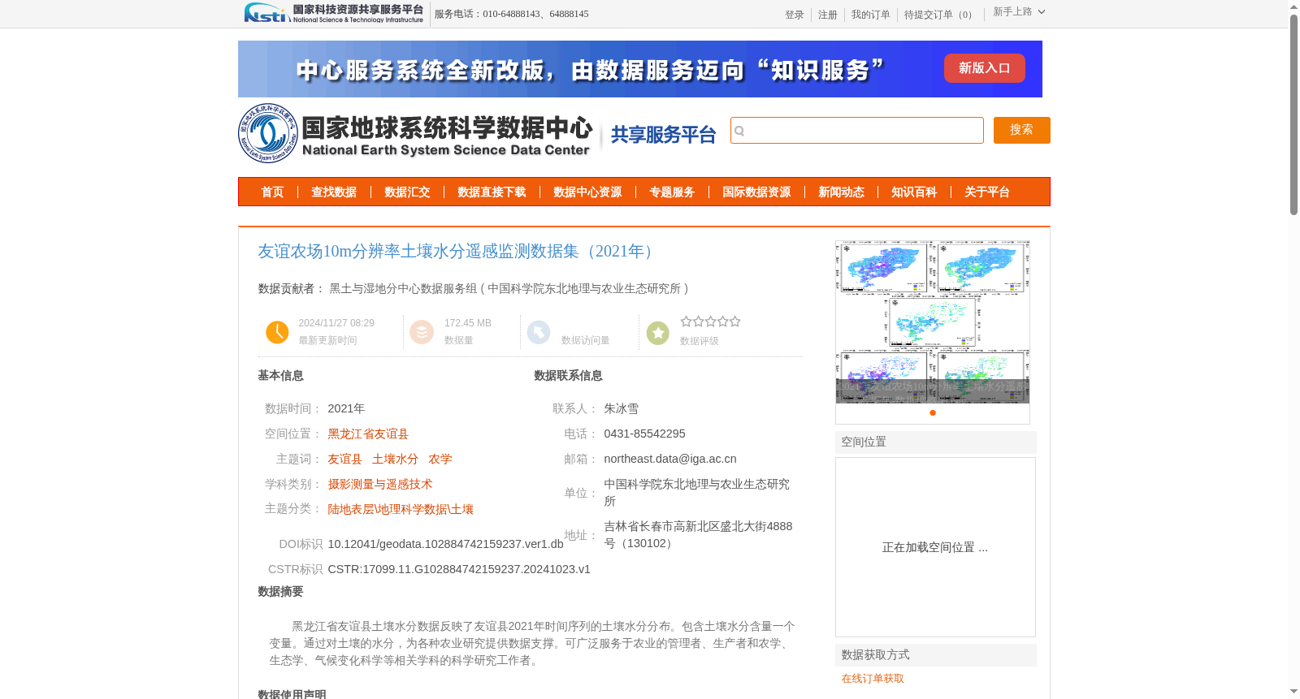Screen dimensions: 1300x699
Task: Click the star rating badge icon
Action: point(658,333)
